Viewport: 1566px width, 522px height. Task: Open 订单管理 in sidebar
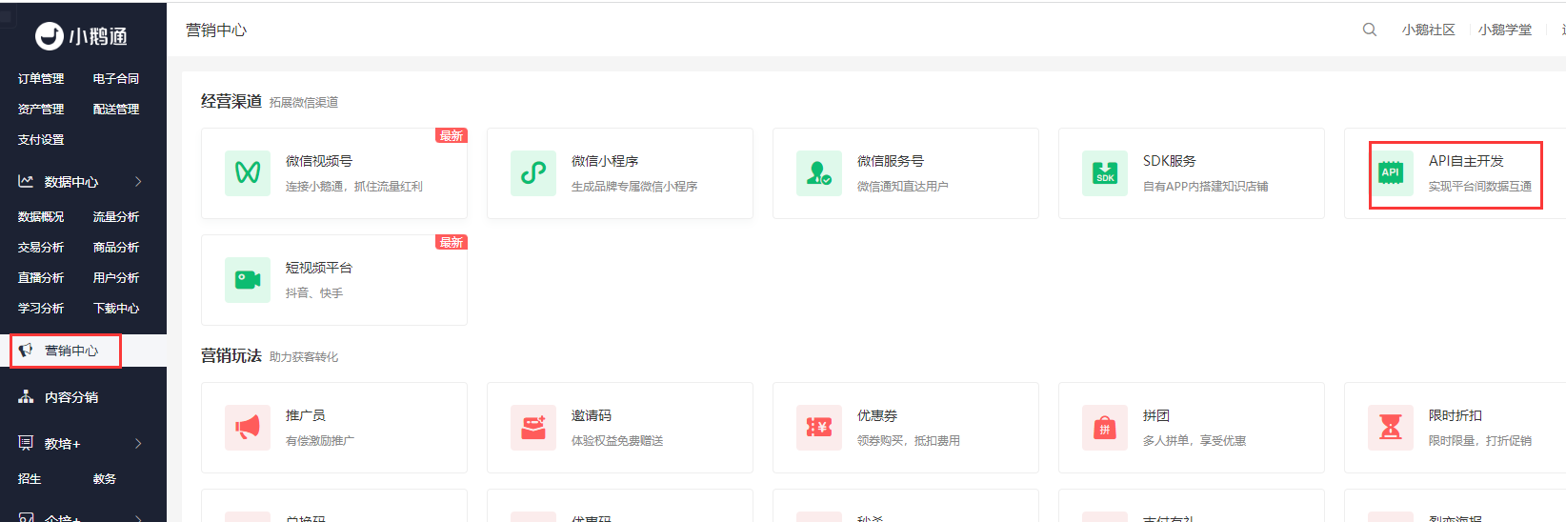[41, 79]
